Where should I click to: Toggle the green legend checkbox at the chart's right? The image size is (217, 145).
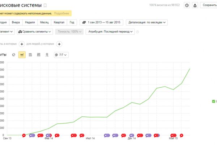213,101
